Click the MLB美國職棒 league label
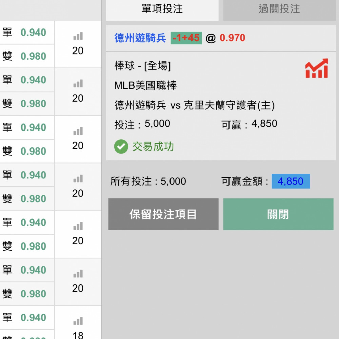 145,85
